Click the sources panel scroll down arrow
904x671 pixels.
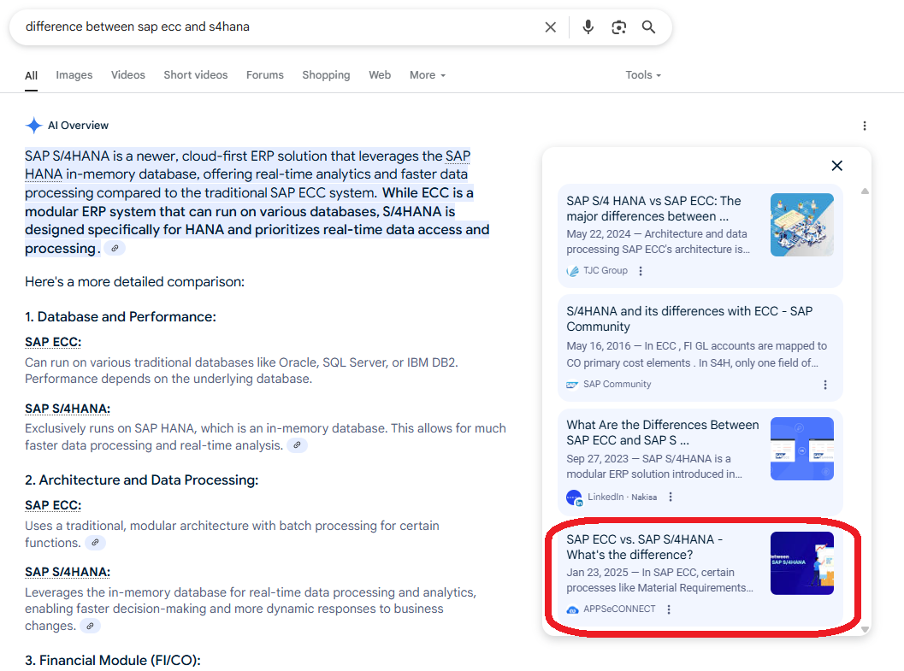[x=865, y=629]
